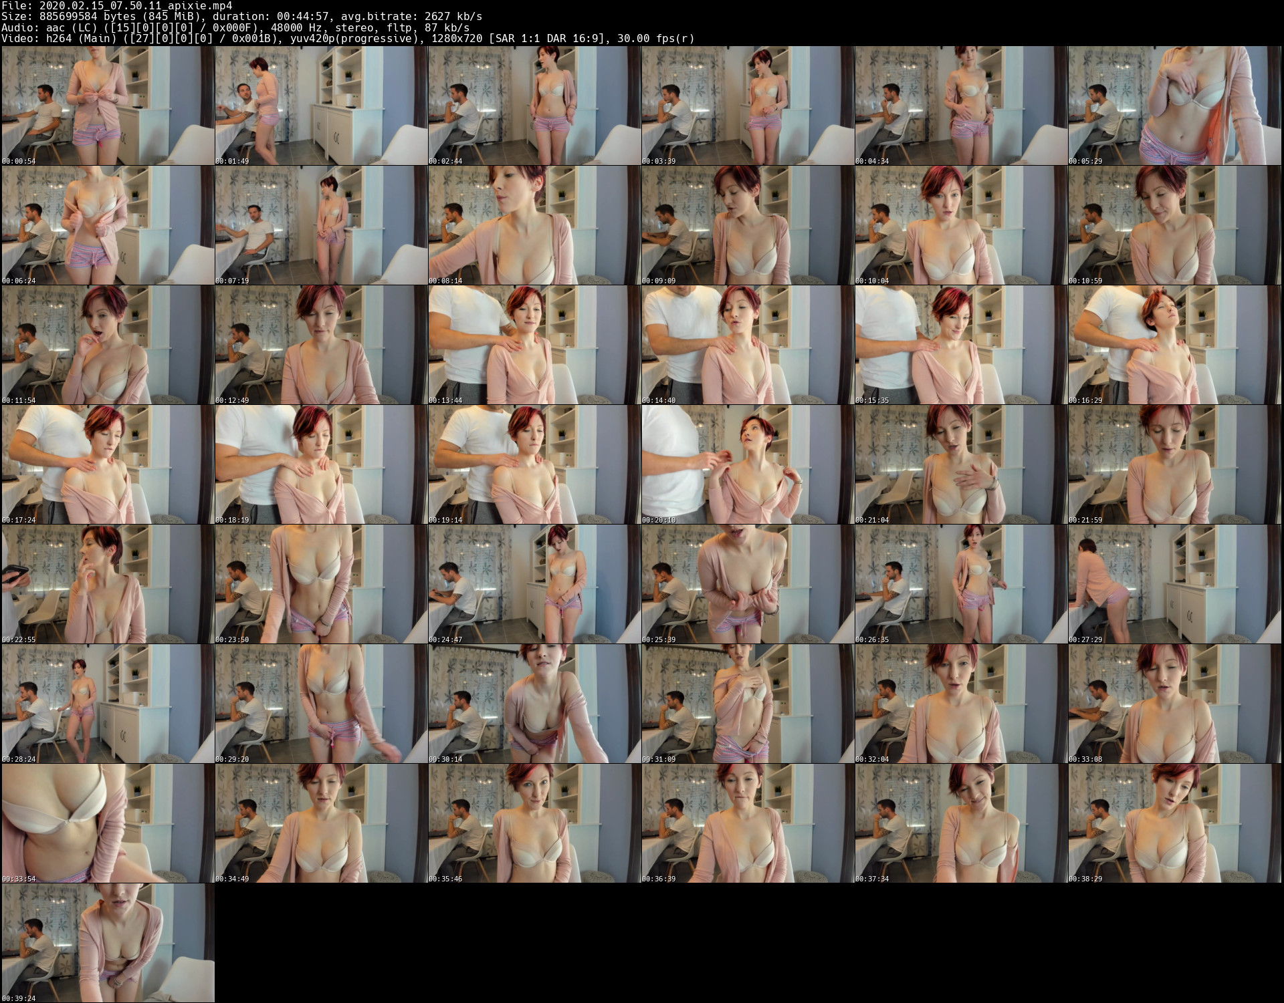Open the thumbnail stamped 00:03:39

(748, 106)
